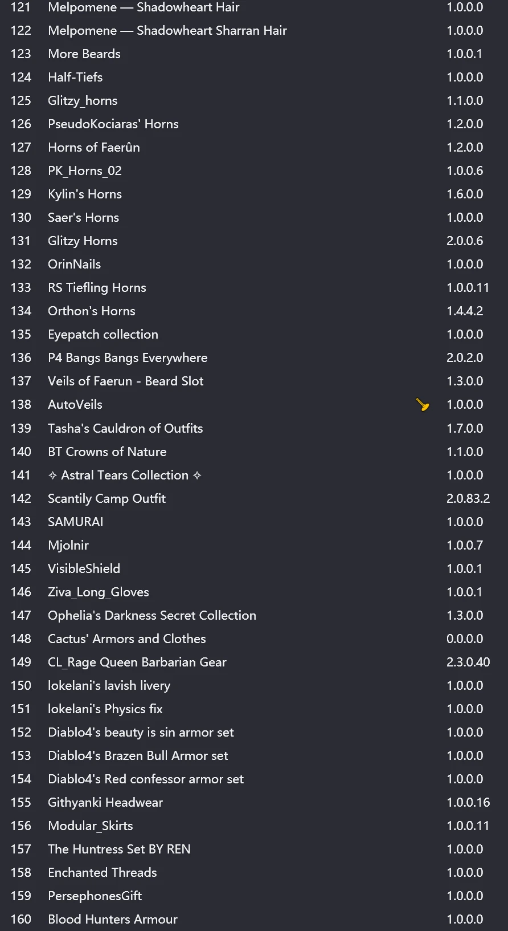Choose the Astral Tears Collection entry

click(125, 475)
